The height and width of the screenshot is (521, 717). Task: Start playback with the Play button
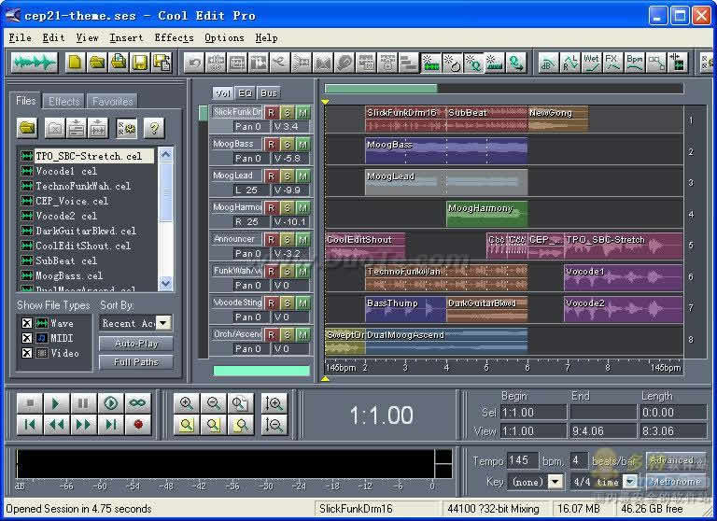tap(57, 403)
